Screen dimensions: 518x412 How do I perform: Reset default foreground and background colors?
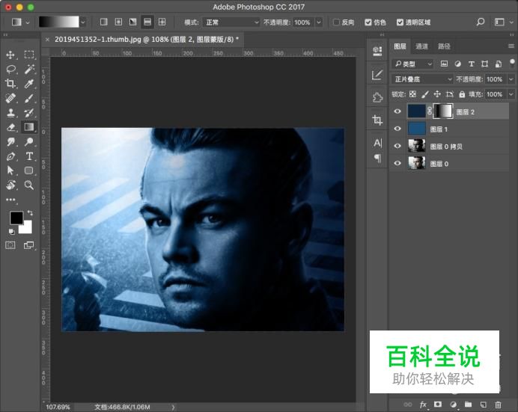11,232
